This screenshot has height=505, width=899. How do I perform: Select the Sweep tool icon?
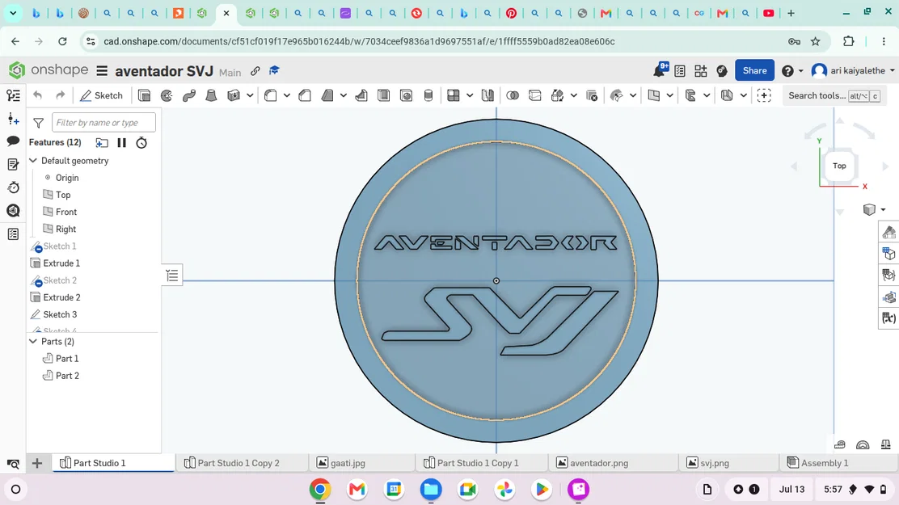click(188, 95)
